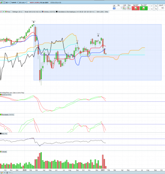
Task: Click the Buy at market green button
Action: point(144,8)
